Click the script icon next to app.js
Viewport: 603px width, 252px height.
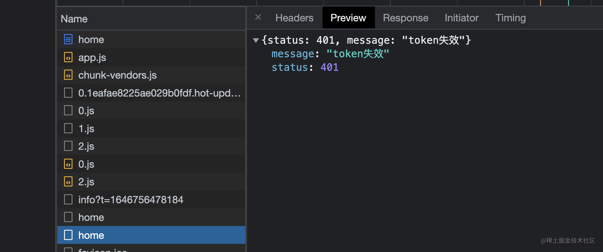tap(68, 57)
